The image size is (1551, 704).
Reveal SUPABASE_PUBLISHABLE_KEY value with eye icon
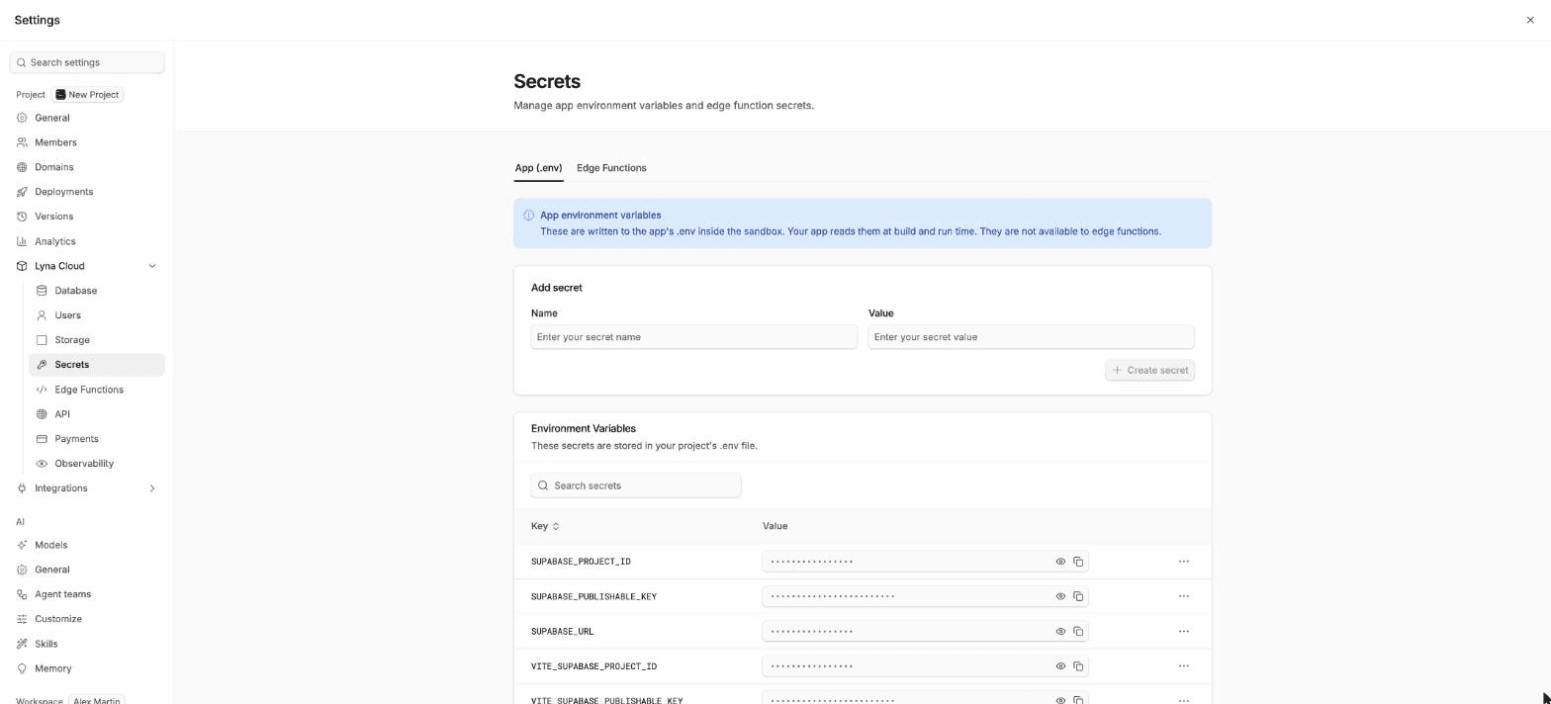[1060, 596]
